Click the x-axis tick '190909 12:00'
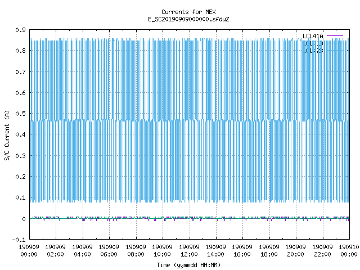This screenshot has height=270, width=360. click(189, 251)
